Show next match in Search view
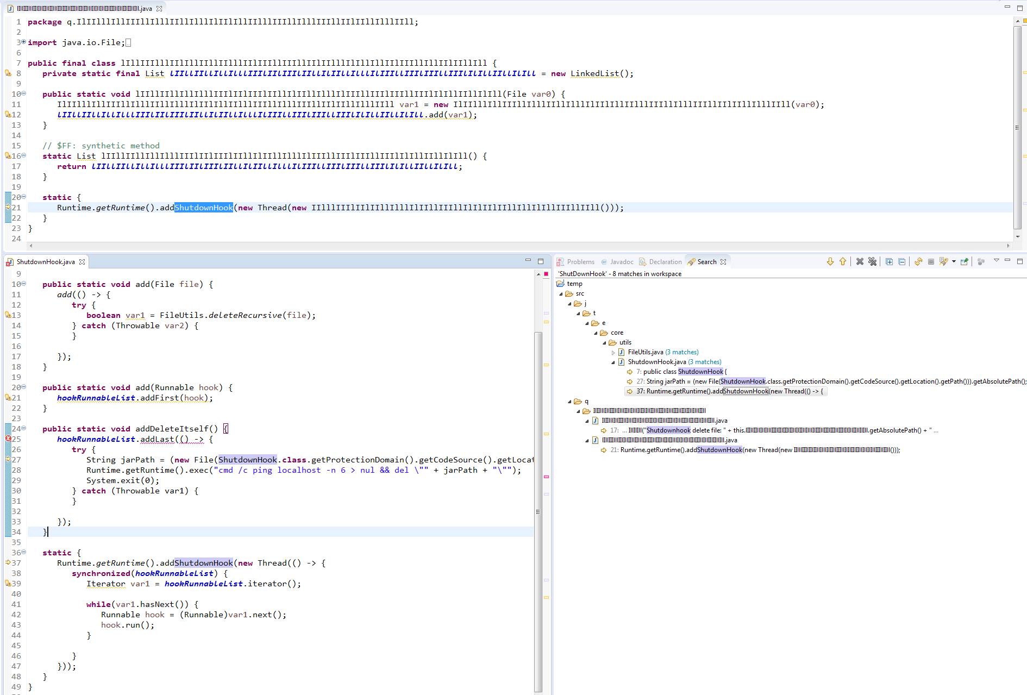Image resolution: width=1027 pixels, height=695 pixels. click(x=830, y=261)
